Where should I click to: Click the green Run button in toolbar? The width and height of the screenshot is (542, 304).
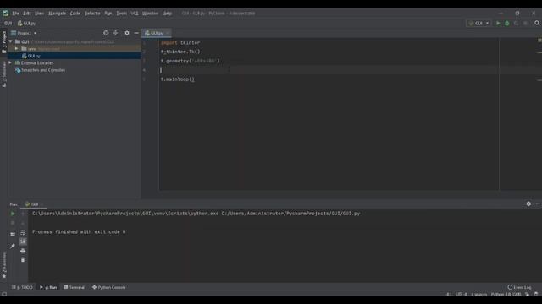(x=498, y=23)
